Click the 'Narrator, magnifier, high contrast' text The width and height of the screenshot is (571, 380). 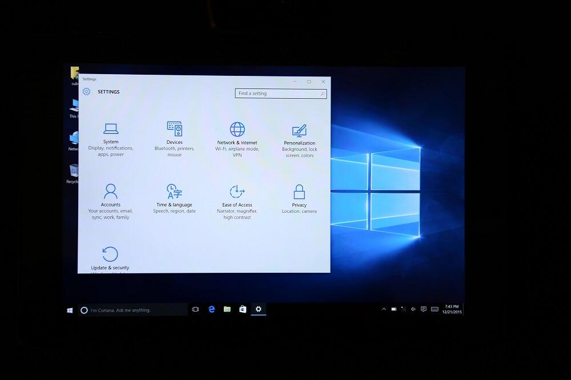tap(237, 214)
